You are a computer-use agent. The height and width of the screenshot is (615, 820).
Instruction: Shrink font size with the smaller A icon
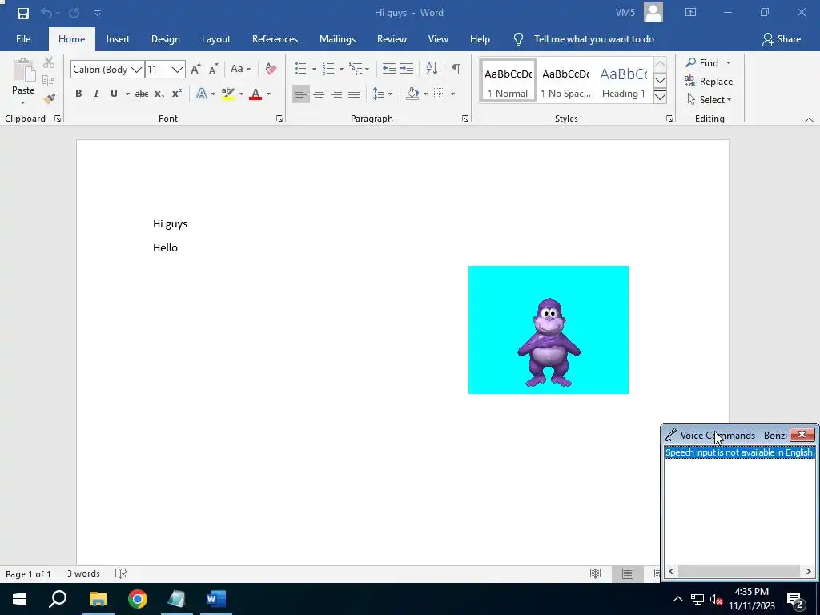coord(213,69)
